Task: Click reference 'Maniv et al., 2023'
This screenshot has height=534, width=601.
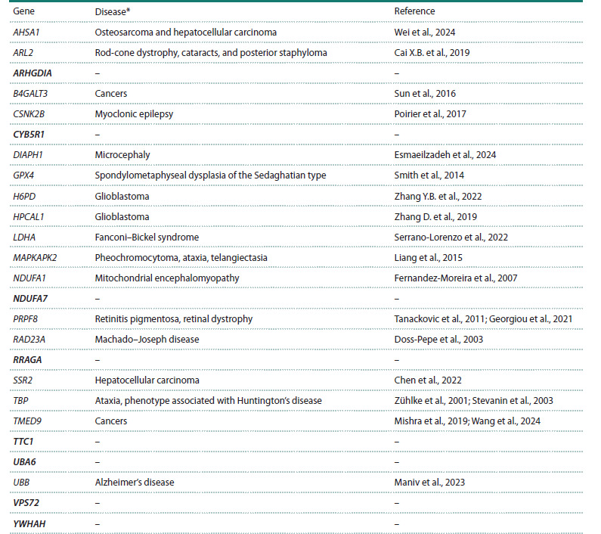Action: point(429,483)
